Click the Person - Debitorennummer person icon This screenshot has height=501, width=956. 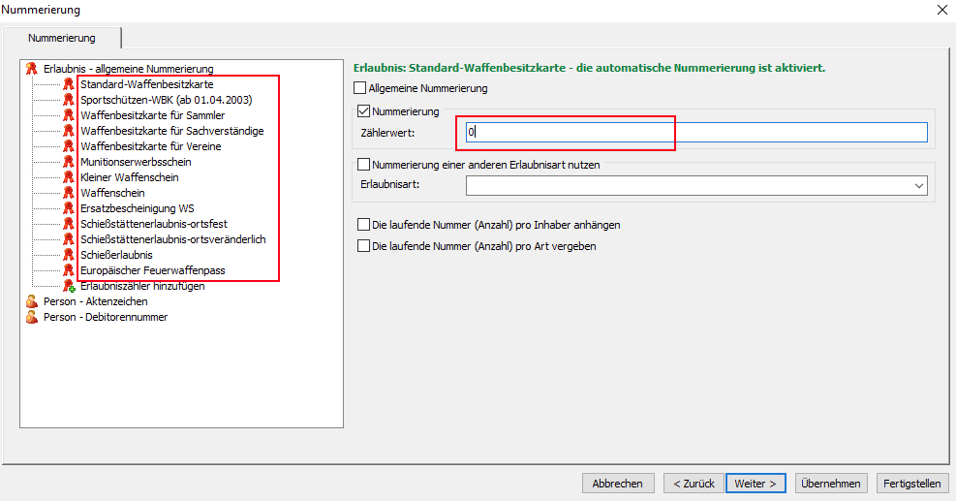coord(32,317)
